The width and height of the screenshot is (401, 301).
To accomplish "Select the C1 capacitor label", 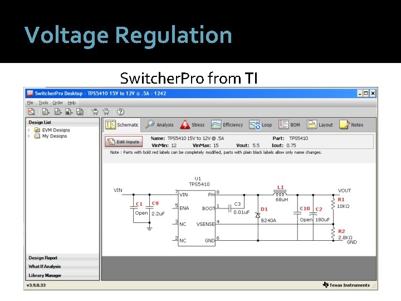I will coord(139,204).
